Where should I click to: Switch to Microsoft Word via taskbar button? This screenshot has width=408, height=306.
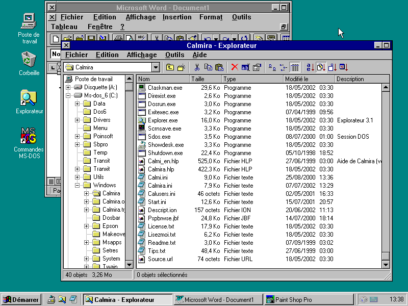(x=218, y=299)
